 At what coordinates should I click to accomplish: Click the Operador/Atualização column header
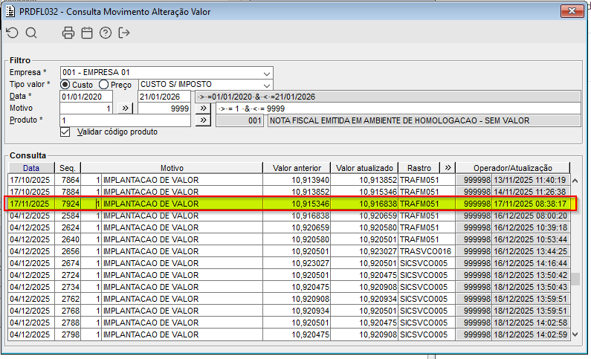coord(513,168)
